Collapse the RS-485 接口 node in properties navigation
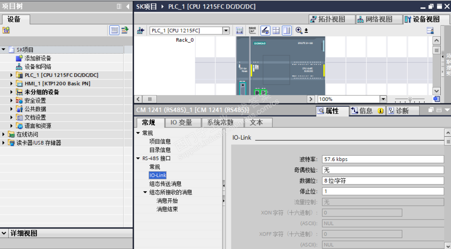The image size is (451, 249). pyautogui.click(x=138, y=158)
